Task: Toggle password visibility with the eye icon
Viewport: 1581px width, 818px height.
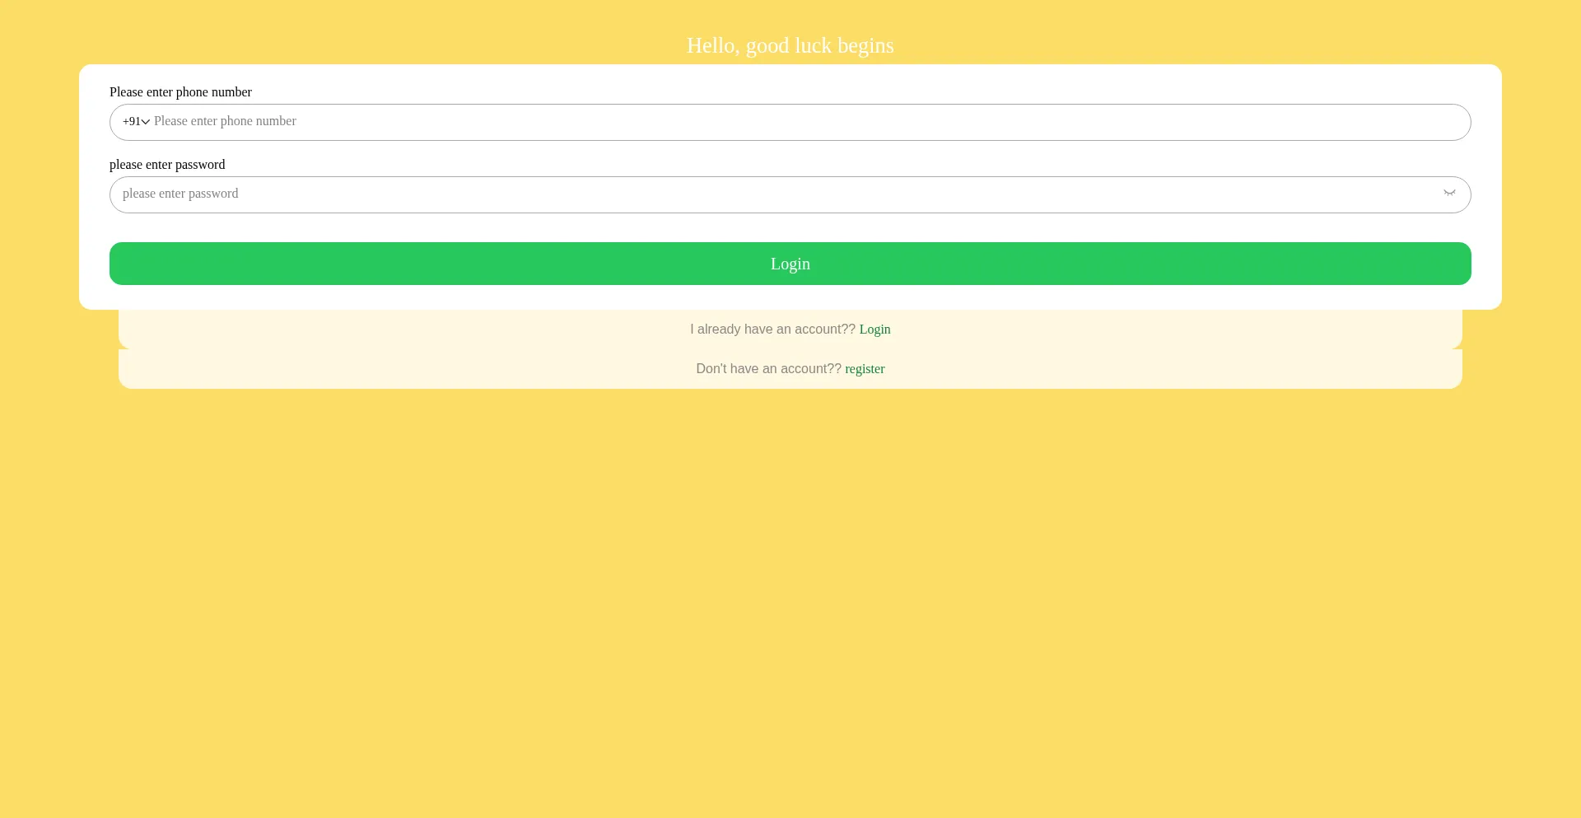Action: [x=1449, y=194]
